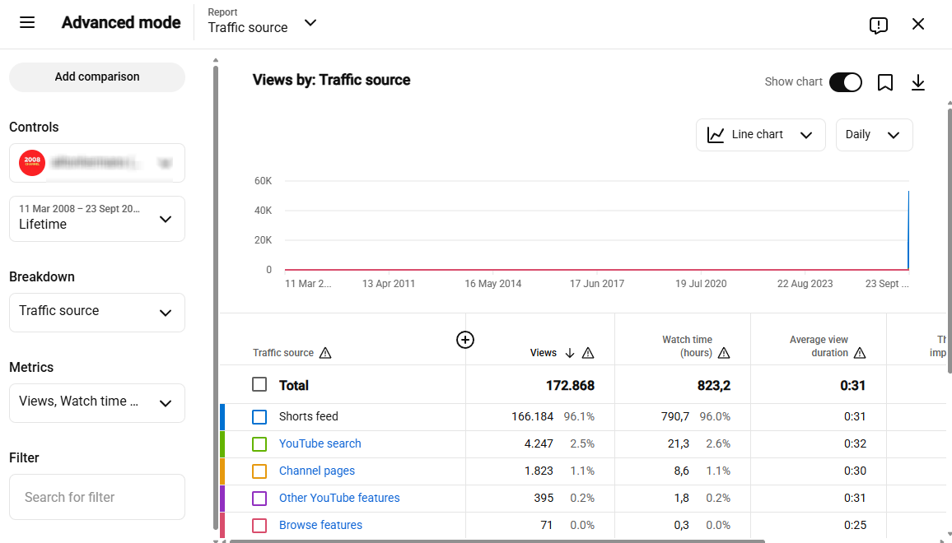Open the Report Traffic source menu
Viewport: 952px width, 543px height.
(262, 22)
